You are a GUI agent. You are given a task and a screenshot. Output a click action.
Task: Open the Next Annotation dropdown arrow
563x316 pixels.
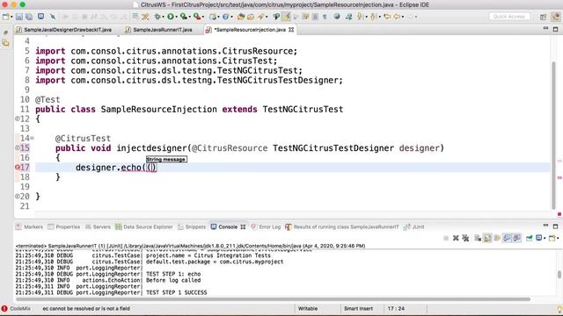[x=366, y=17]
